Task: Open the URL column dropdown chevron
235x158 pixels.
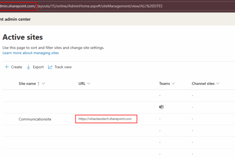Action: tap(89, 84)
